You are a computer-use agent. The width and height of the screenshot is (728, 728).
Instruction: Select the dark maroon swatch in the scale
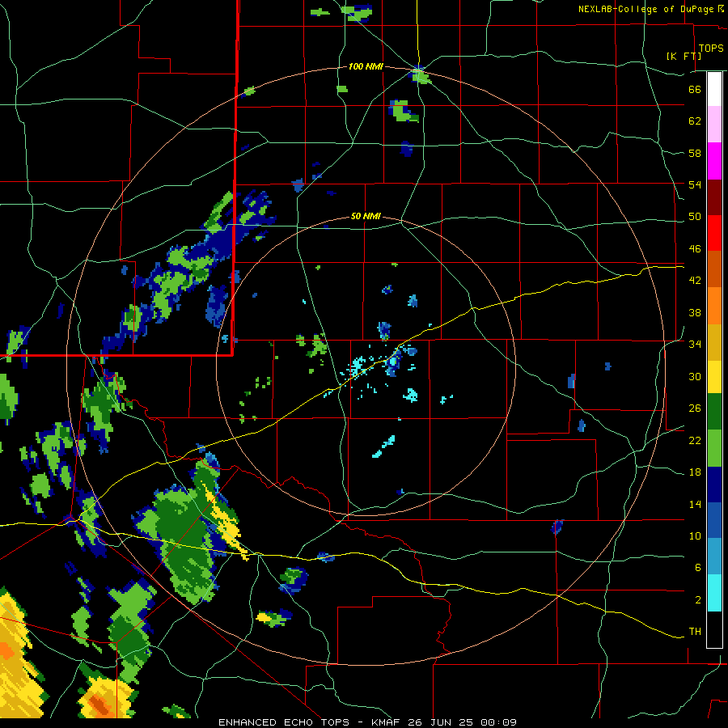[x=714, y=197]
